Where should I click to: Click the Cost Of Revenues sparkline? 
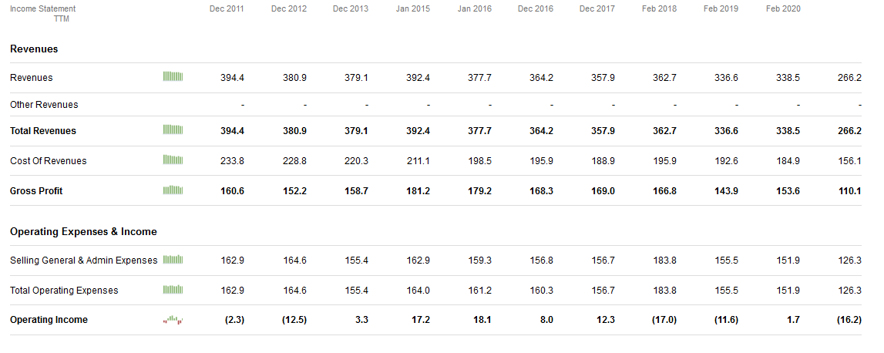click(173, 160)
